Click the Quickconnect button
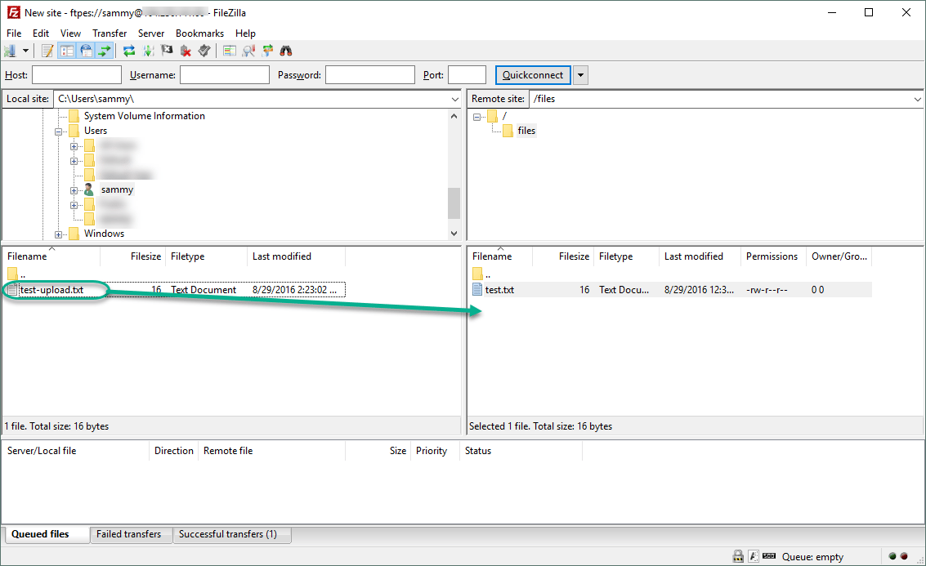926x566 pixels. click(533, 75)
